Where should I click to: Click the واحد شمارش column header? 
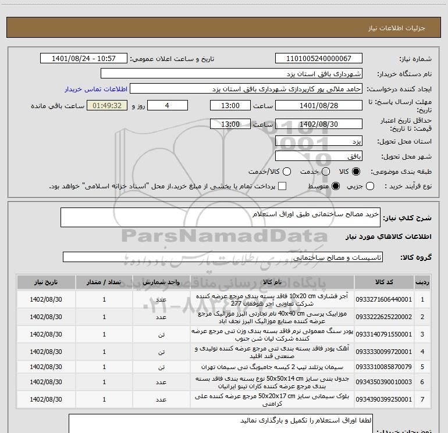tap(161, 282)
